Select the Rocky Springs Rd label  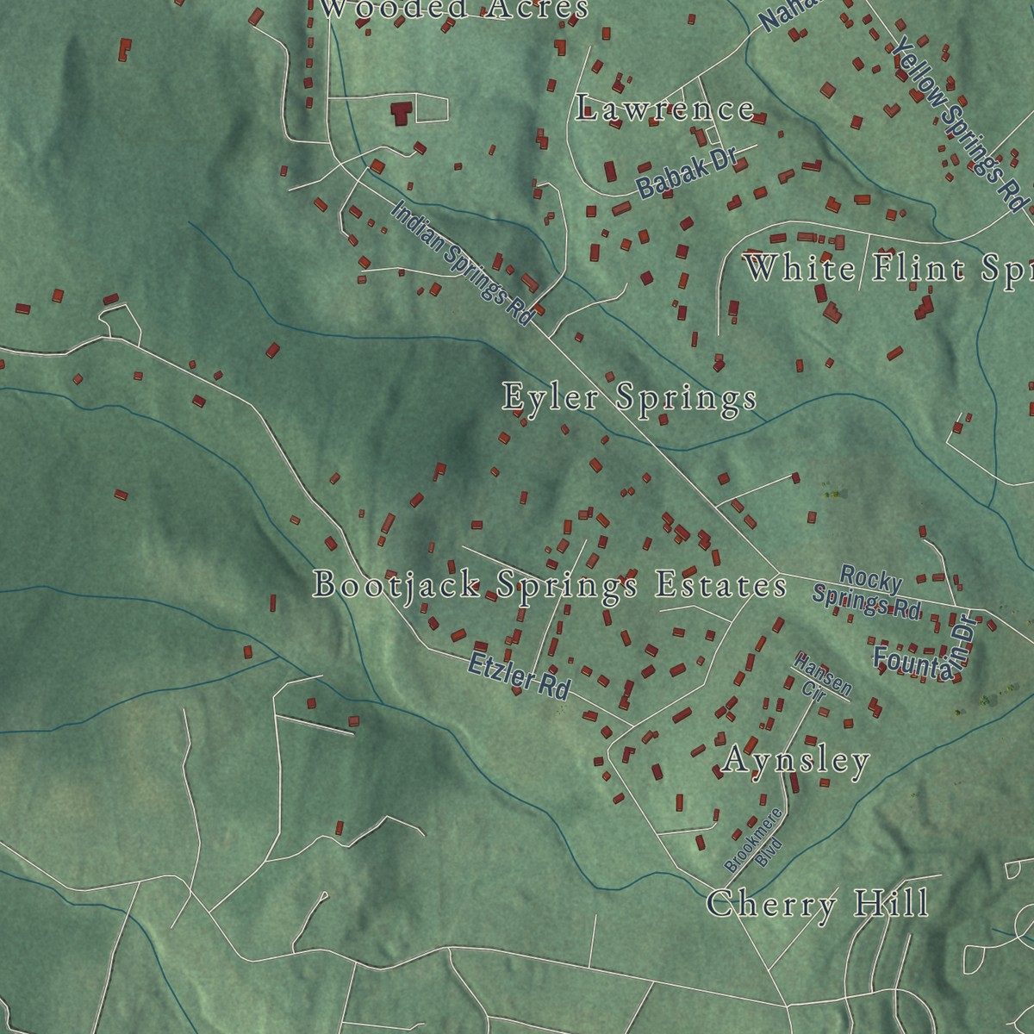coord(869,592)
